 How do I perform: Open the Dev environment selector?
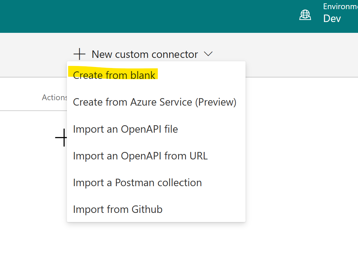(x=332, y=19)
